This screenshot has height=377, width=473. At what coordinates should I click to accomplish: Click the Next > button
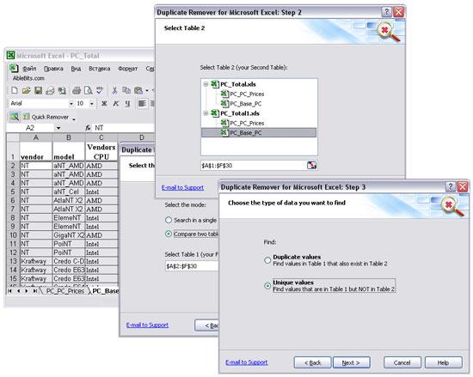(x=351, y=362)
